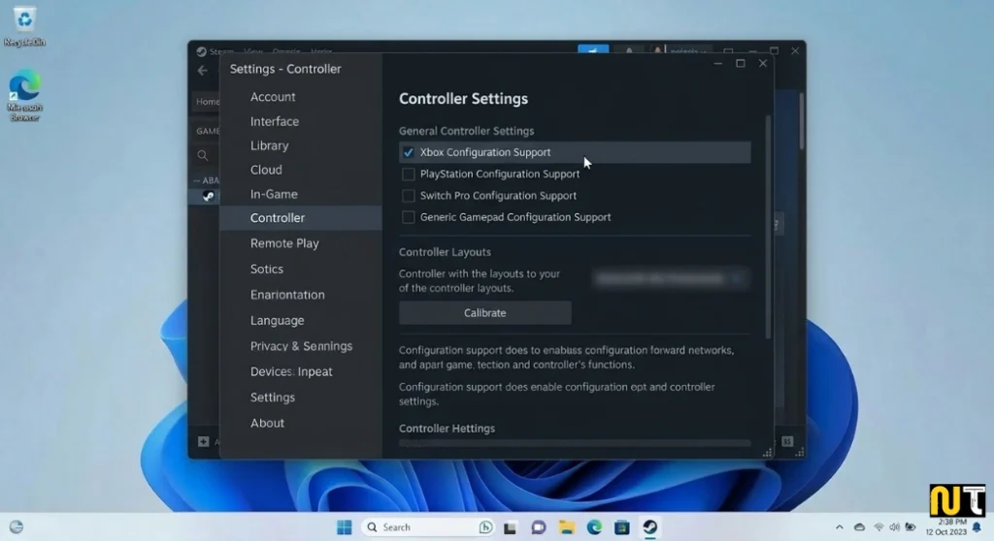This screenshot has height=541, width=994.
Task: Open the Controller Layouts dropdown
Action: pyautogui.click(x=670, y=279)
